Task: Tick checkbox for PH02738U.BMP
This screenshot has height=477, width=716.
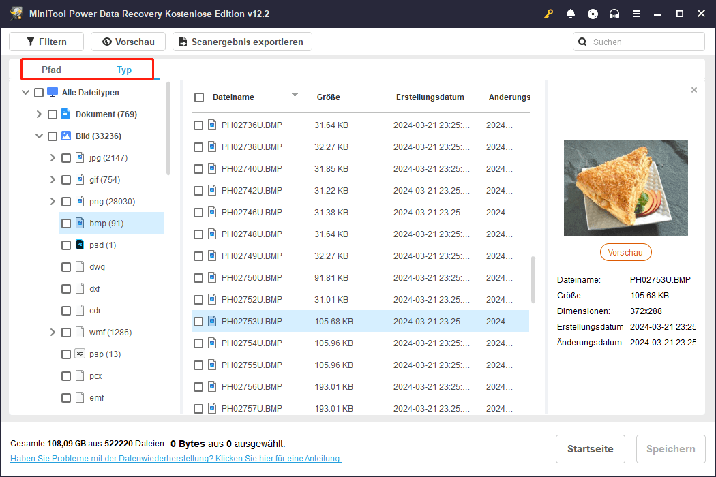Action: pyautogui.click(x=198, y=147)
